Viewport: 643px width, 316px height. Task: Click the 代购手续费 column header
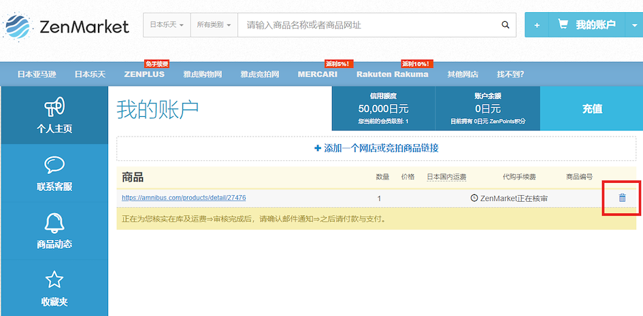[519, 177]
